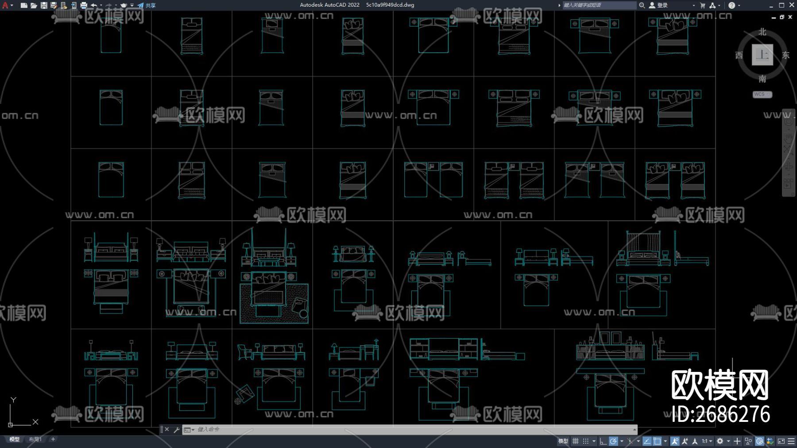The width and height of the screenshot is (797, 448).
Task: Open the Undo history dropdown arrow
Action: pos(101,5)
